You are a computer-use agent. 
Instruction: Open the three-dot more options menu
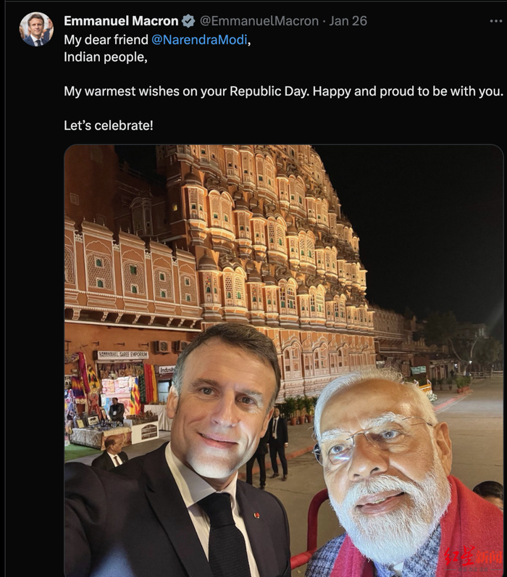point(495,21)
